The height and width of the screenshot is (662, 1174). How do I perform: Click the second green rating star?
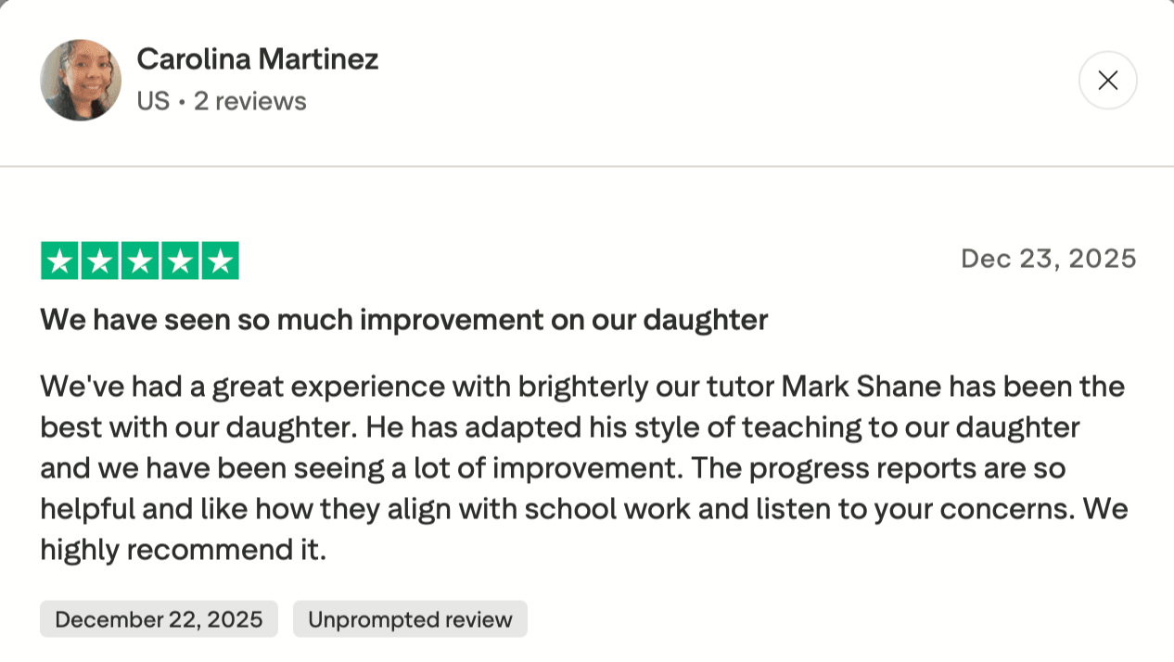(x=100, y=261)
